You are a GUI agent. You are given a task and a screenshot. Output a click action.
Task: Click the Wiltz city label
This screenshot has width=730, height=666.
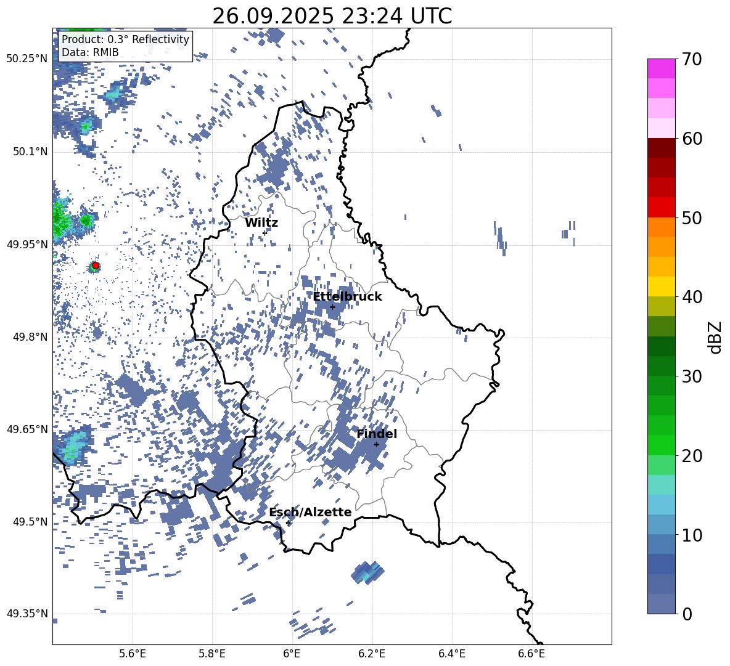pos(261,223)
